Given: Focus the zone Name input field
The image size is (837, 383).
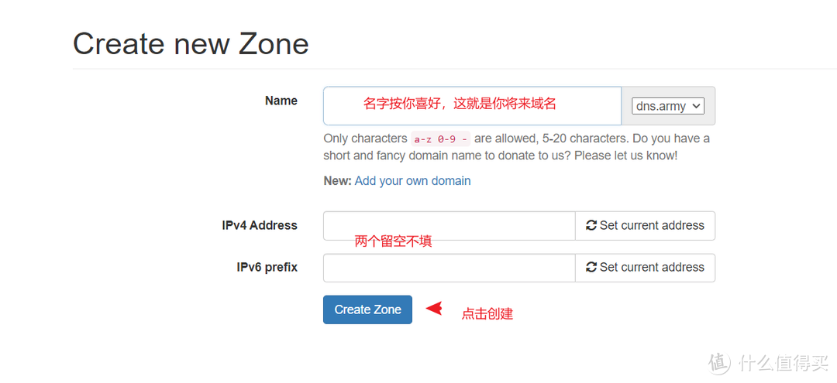Looking at the screenshot, I should coord(472,106).
